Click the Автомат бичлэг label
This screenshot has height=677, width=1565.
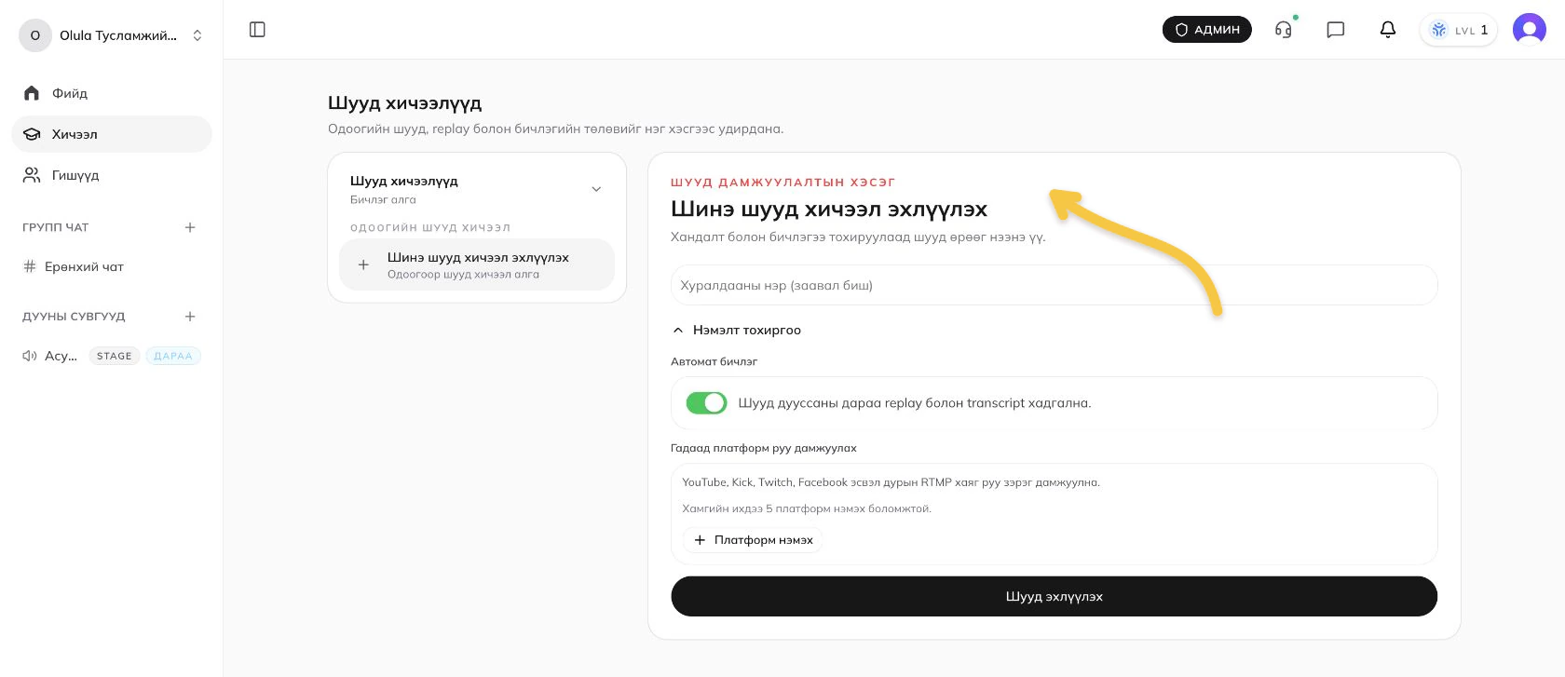click(x=714, y=361)
